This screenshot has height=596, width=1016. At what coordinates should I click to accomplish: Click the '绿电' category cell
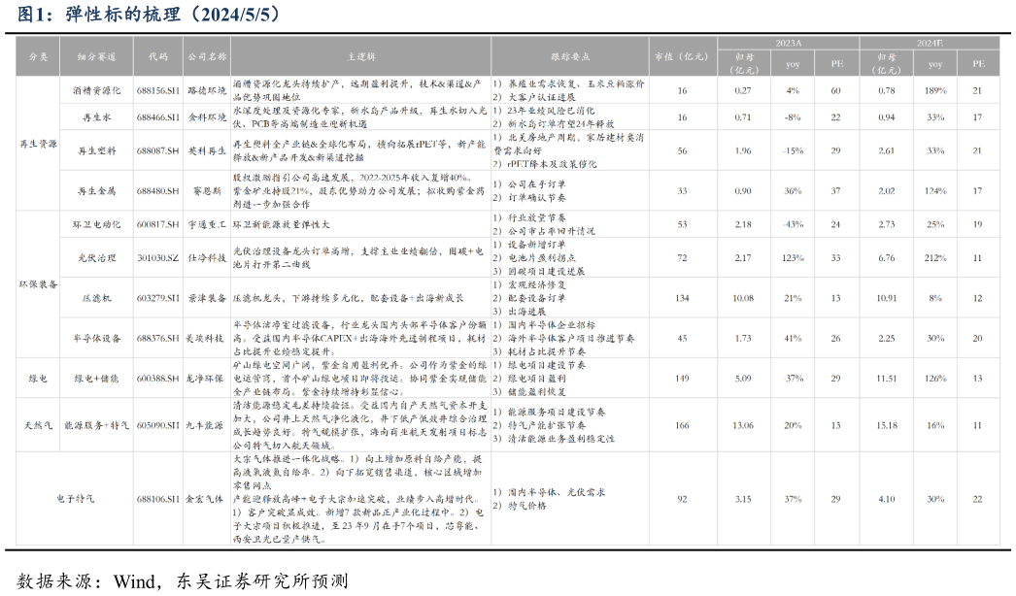click(x=38, y=379)
